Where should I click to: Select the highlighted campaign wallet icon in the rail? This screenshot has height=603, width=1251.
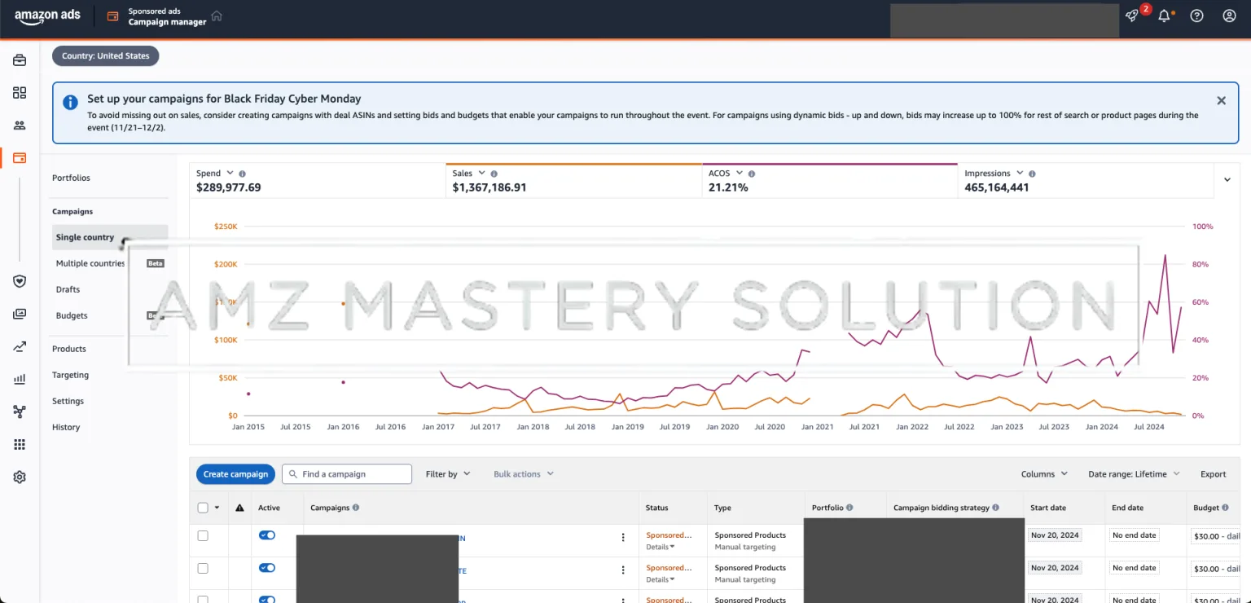(x=20, y=158)
